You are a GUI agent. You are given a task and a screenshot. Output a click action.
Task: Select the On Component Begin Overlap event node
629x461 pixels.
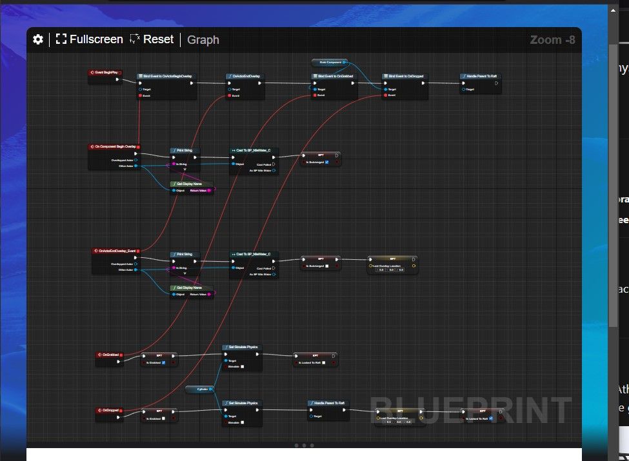click(x=114, y=157)
